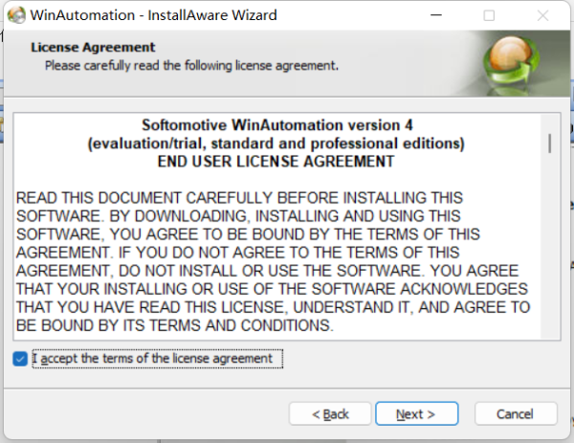574x443 pixels.
Task: Click the 'END USER LICENSE AGREEMENT' heading
Action: [276, 162]
